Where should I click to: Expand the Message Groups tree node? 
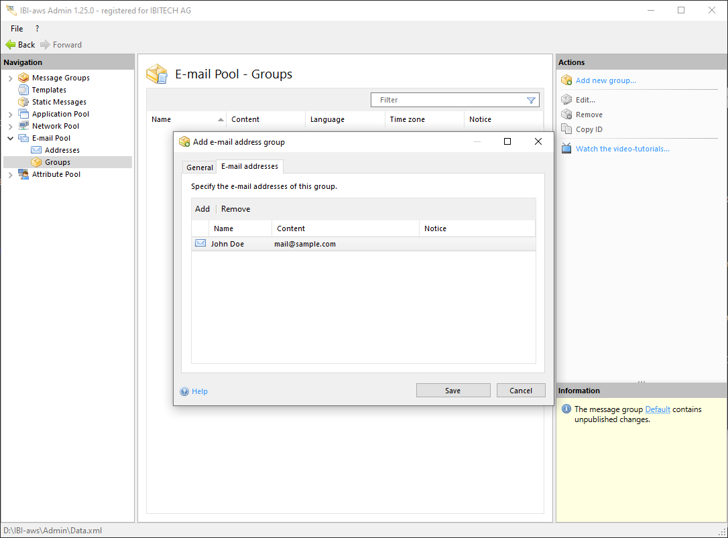point(10,78)
